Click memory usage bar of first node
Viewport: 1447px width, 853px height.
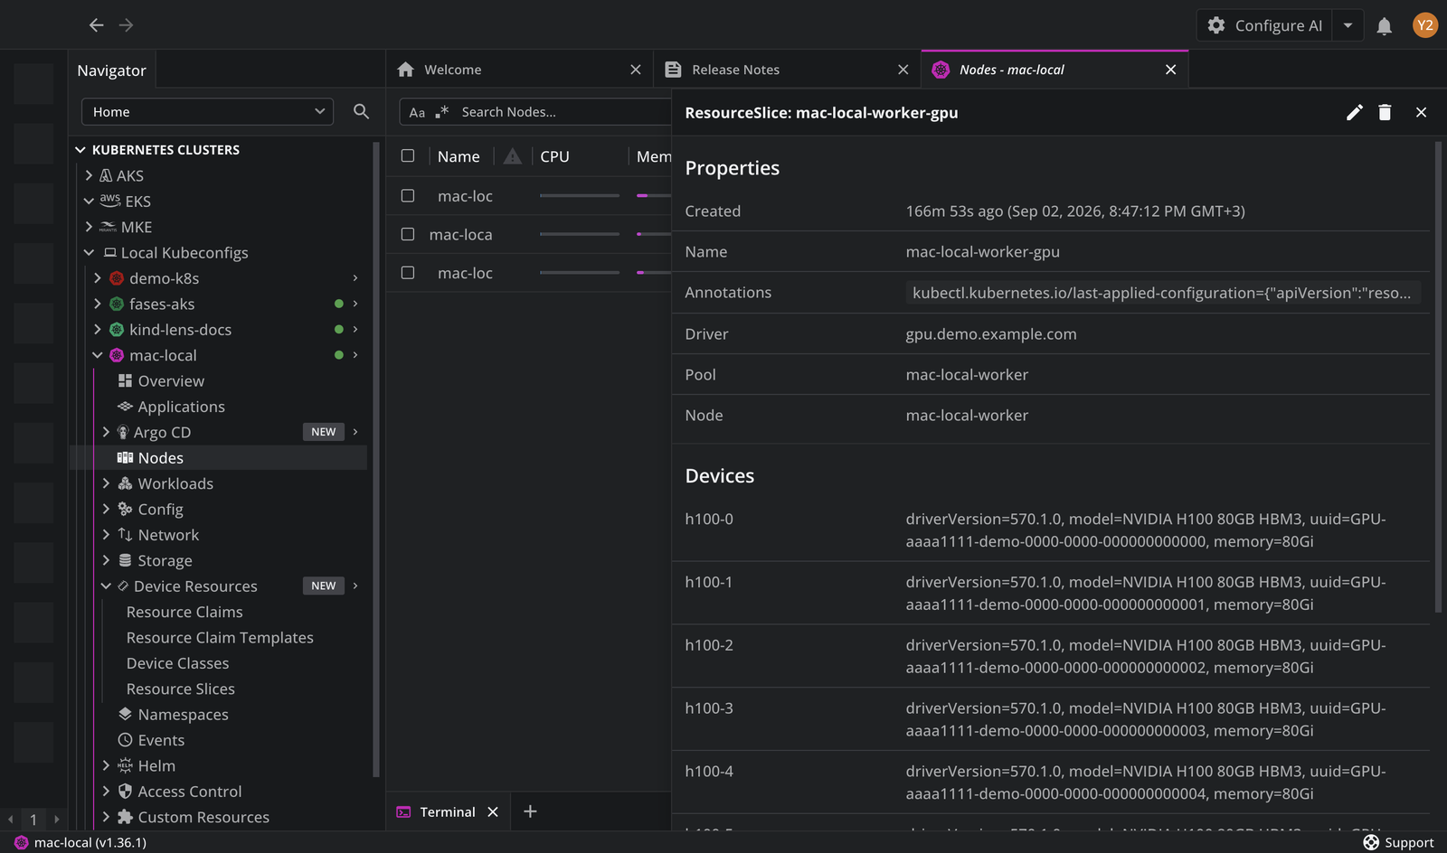654,195
